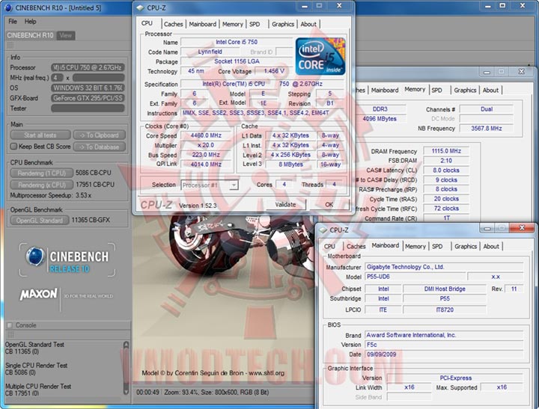The width and height of the screenshot is (539, 409).
Task: Close the front CPU-Z CPU window
Action: (x=339, y=5)
